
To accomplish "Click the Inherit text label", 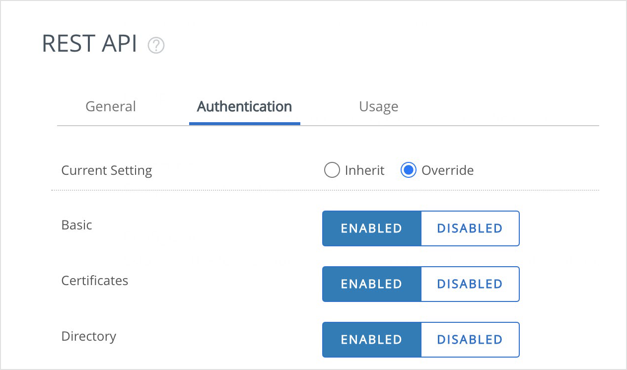I will click(x=365, y=170).
